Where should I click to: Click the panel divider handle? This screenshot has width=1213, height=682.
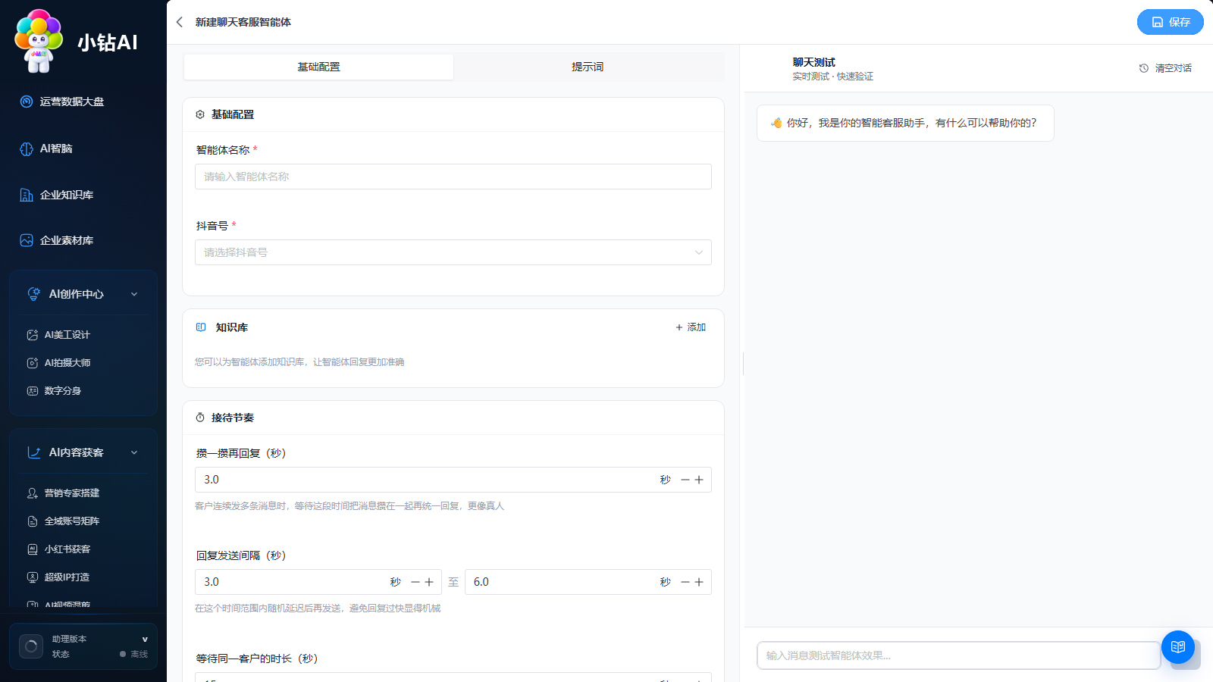pyautogui.click(x=743, y=364)
